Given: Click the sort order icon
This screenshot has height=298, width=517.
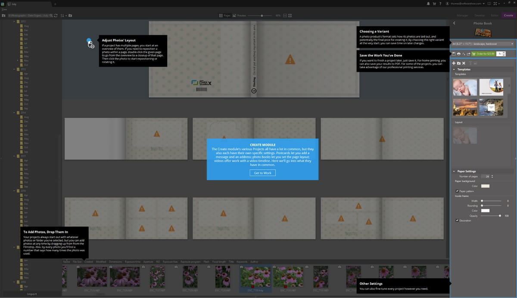Looking at the screenshot, I should [x=63, y=16].
